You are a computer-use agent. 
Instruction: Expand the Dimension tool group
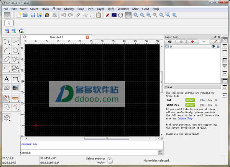15,79
